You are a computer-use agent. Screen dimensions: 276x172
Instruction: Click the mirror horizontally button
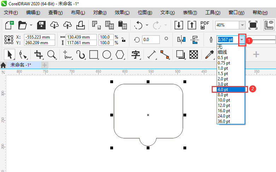181,39
